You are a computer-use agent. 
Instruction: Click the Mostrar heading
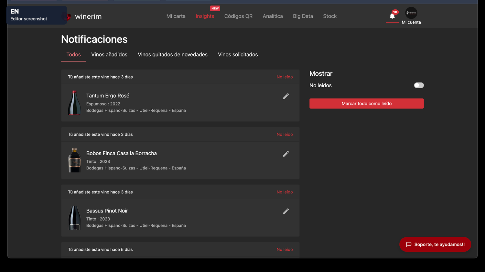(321, 73)
